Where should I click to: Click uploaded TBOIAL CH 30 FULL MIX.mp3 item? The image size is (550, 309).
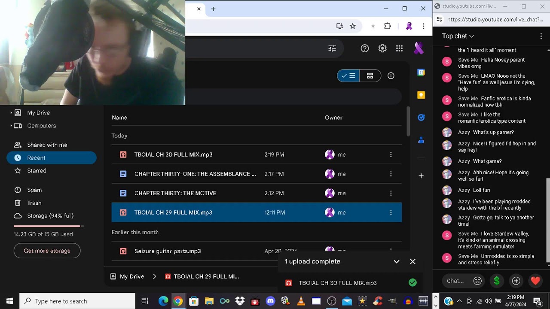[x=350, y=283]
